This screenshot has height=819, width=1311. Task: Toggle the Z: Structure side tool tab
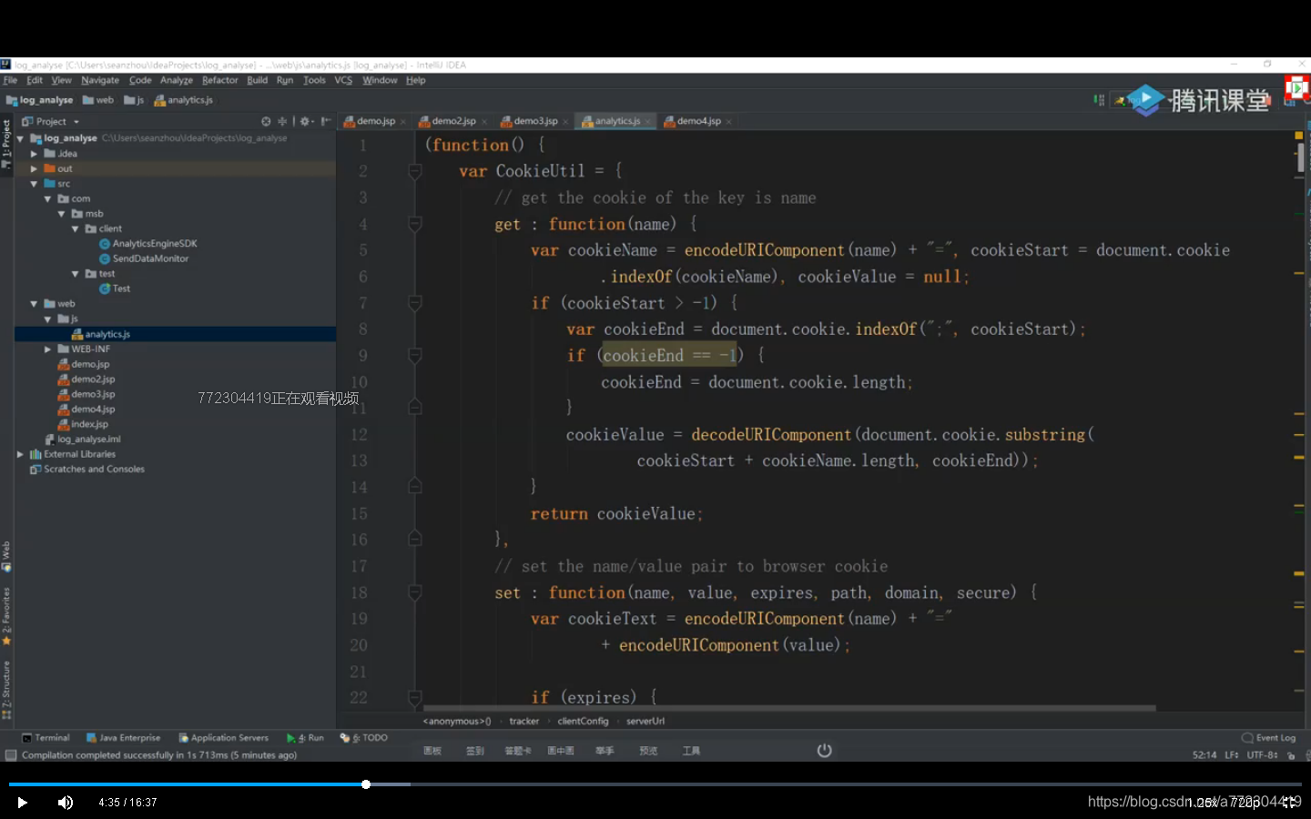click(x=6, y=690)
